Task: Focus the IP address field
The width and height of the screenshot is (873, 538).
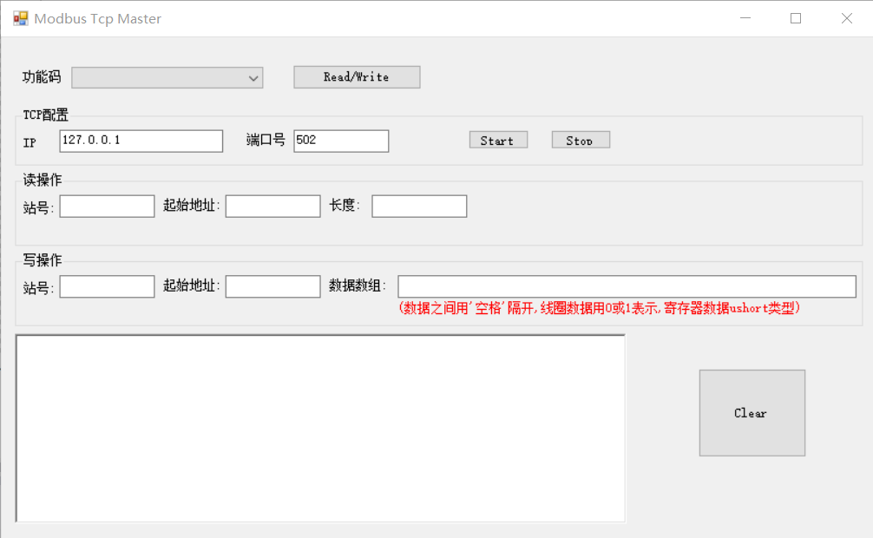Action: 141,141
